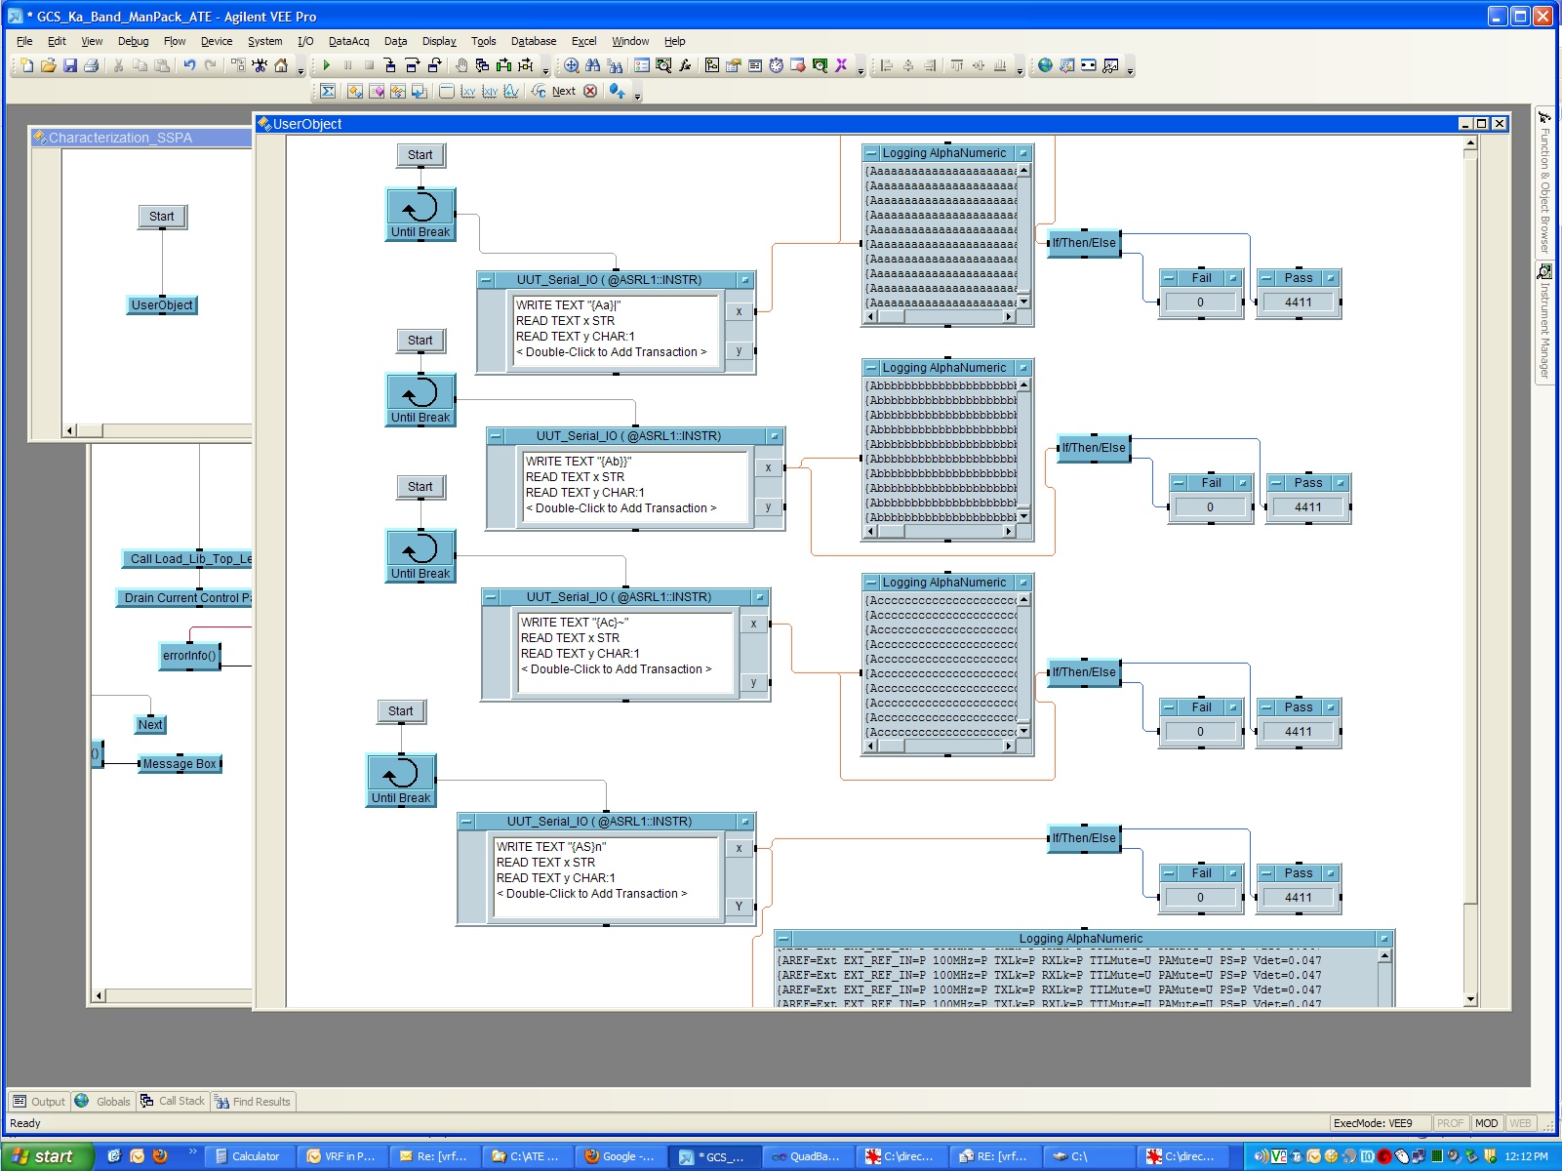Open the top Logging AlphaNumeric object menu arrow
The image size is (1562, 1171).
click(x=1022, y=153)
